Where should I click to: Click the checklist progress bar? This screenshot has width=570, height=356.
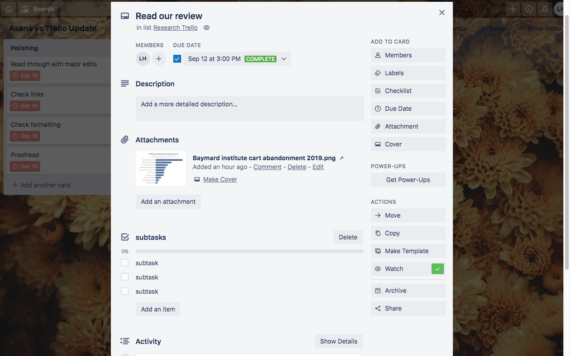pyautogui.click(x=249, y=251)
